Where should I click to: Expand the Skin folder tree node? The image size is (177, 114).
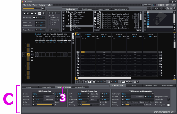pyautogui.click(x=69, y=24)
